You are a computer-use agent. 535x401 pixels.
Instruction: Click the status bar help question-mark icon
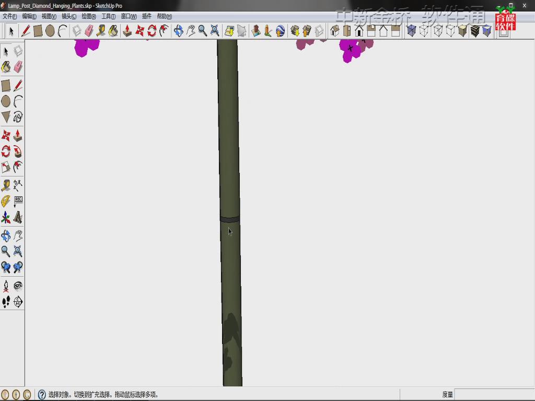[42, 395]
